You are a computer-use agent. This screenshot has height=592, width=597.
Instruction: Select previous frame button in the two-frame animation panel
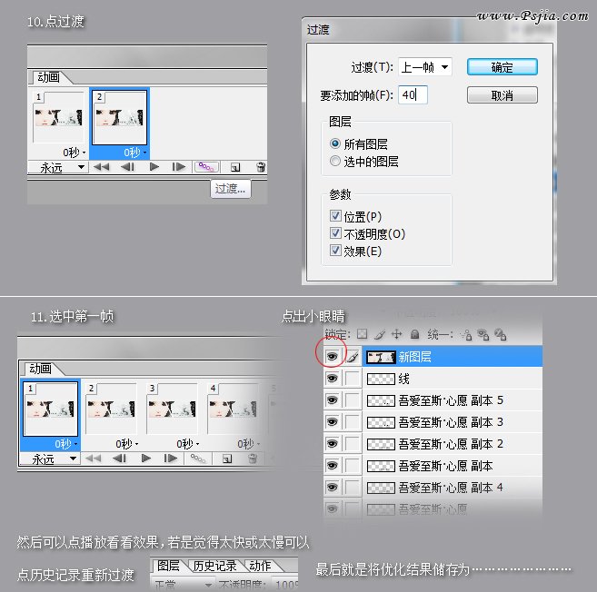click(x=127, y=167)
